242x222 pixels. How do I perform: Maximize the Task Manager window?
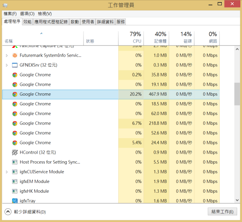pos(220,4)
